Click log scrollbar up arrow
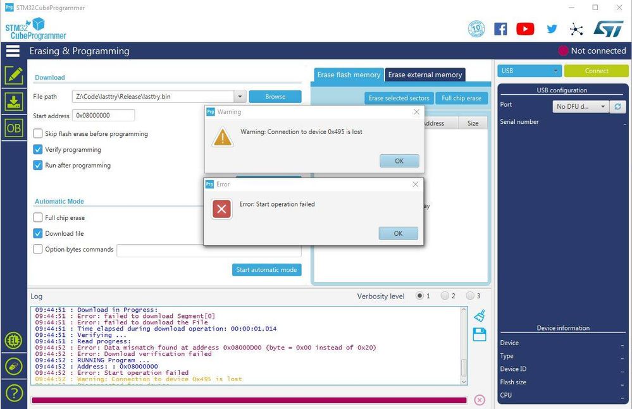Image resolution: width=632 pixels, height=409 pixels. (x=464, y=310)
